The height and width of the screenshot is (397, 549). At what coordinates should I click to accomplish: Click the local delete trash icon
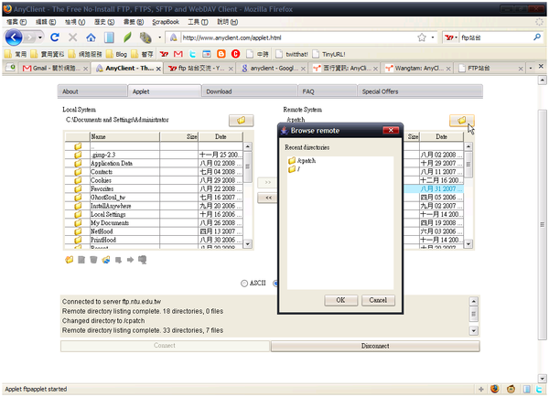93,260
